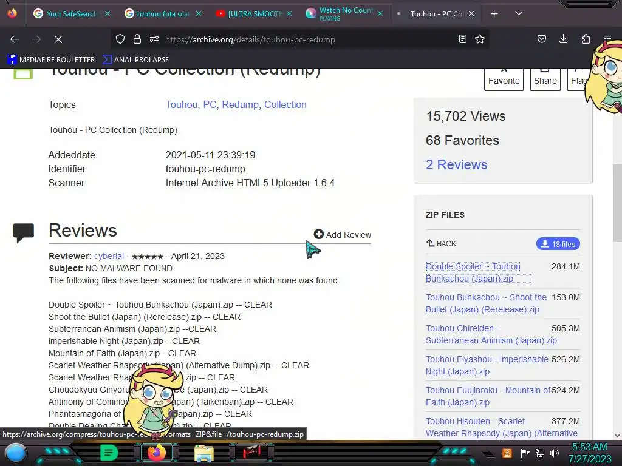
Task: Stop page loading with the X button
Action: (x=58, y=39)
